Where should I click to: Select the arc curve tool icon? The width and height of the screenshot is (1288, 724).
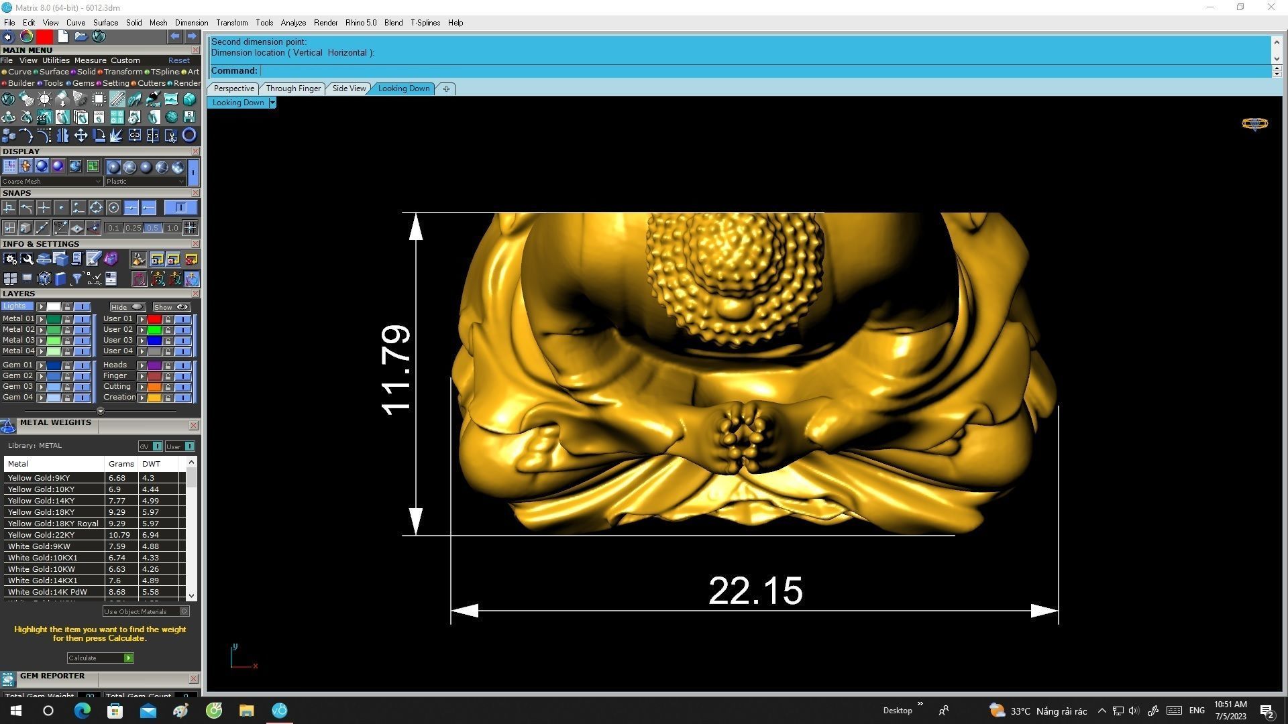pos(26,135)
